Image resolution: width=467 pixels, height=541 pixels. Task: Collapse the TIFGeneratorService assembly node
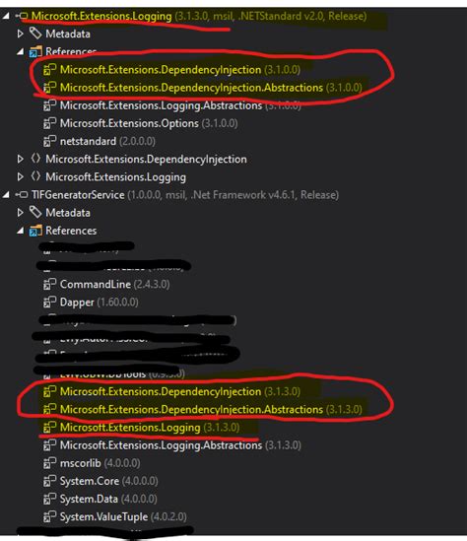[6, 195]
